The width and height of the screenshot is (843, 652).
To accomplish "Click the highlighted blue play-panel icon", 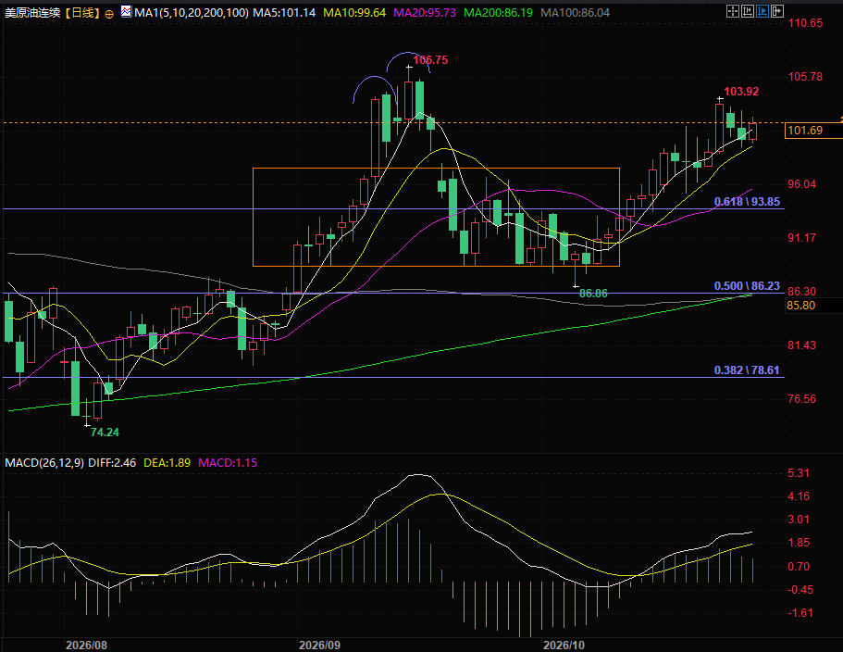I will pos(762,11).
